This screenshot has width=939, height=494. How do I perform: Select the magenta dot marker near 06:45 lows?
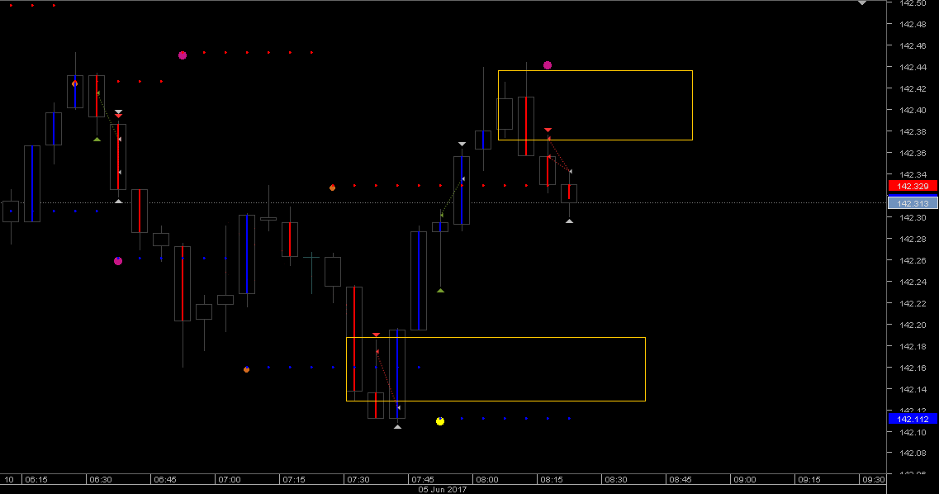pyautogui.click(x=118, y=261)
